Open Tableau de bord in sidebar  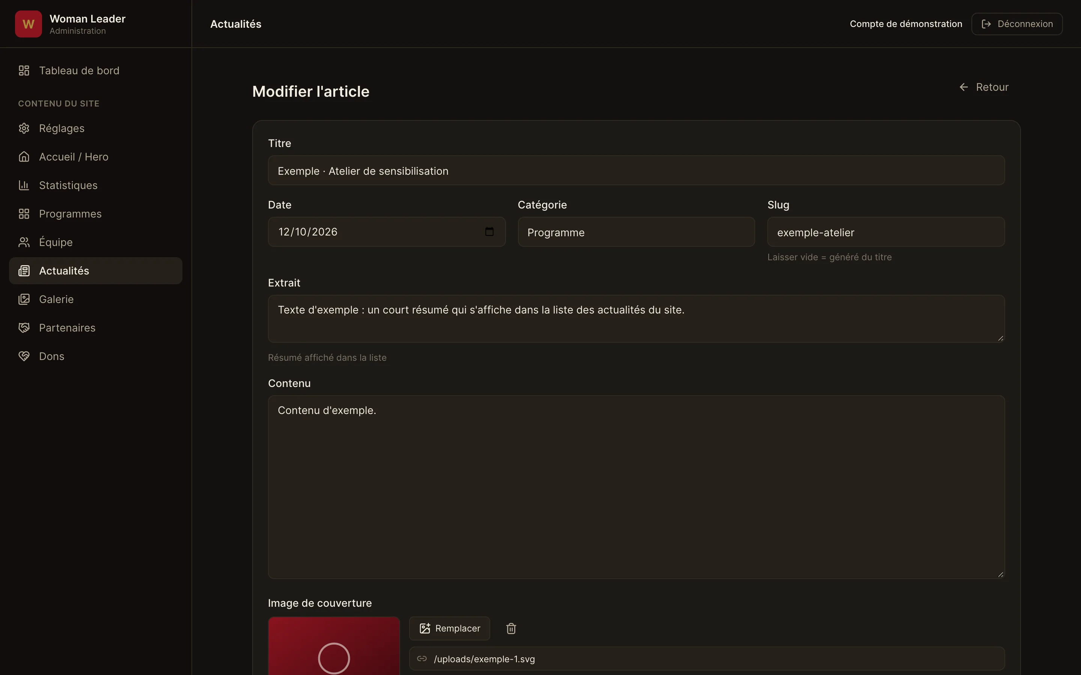[96, 70]
